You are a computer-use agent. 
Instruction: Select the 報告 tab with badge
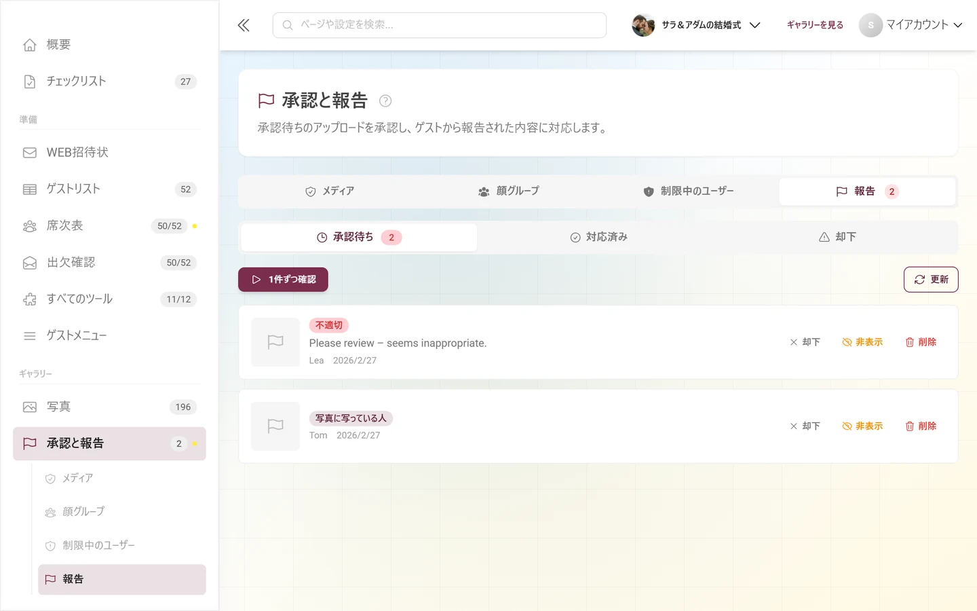868,191
